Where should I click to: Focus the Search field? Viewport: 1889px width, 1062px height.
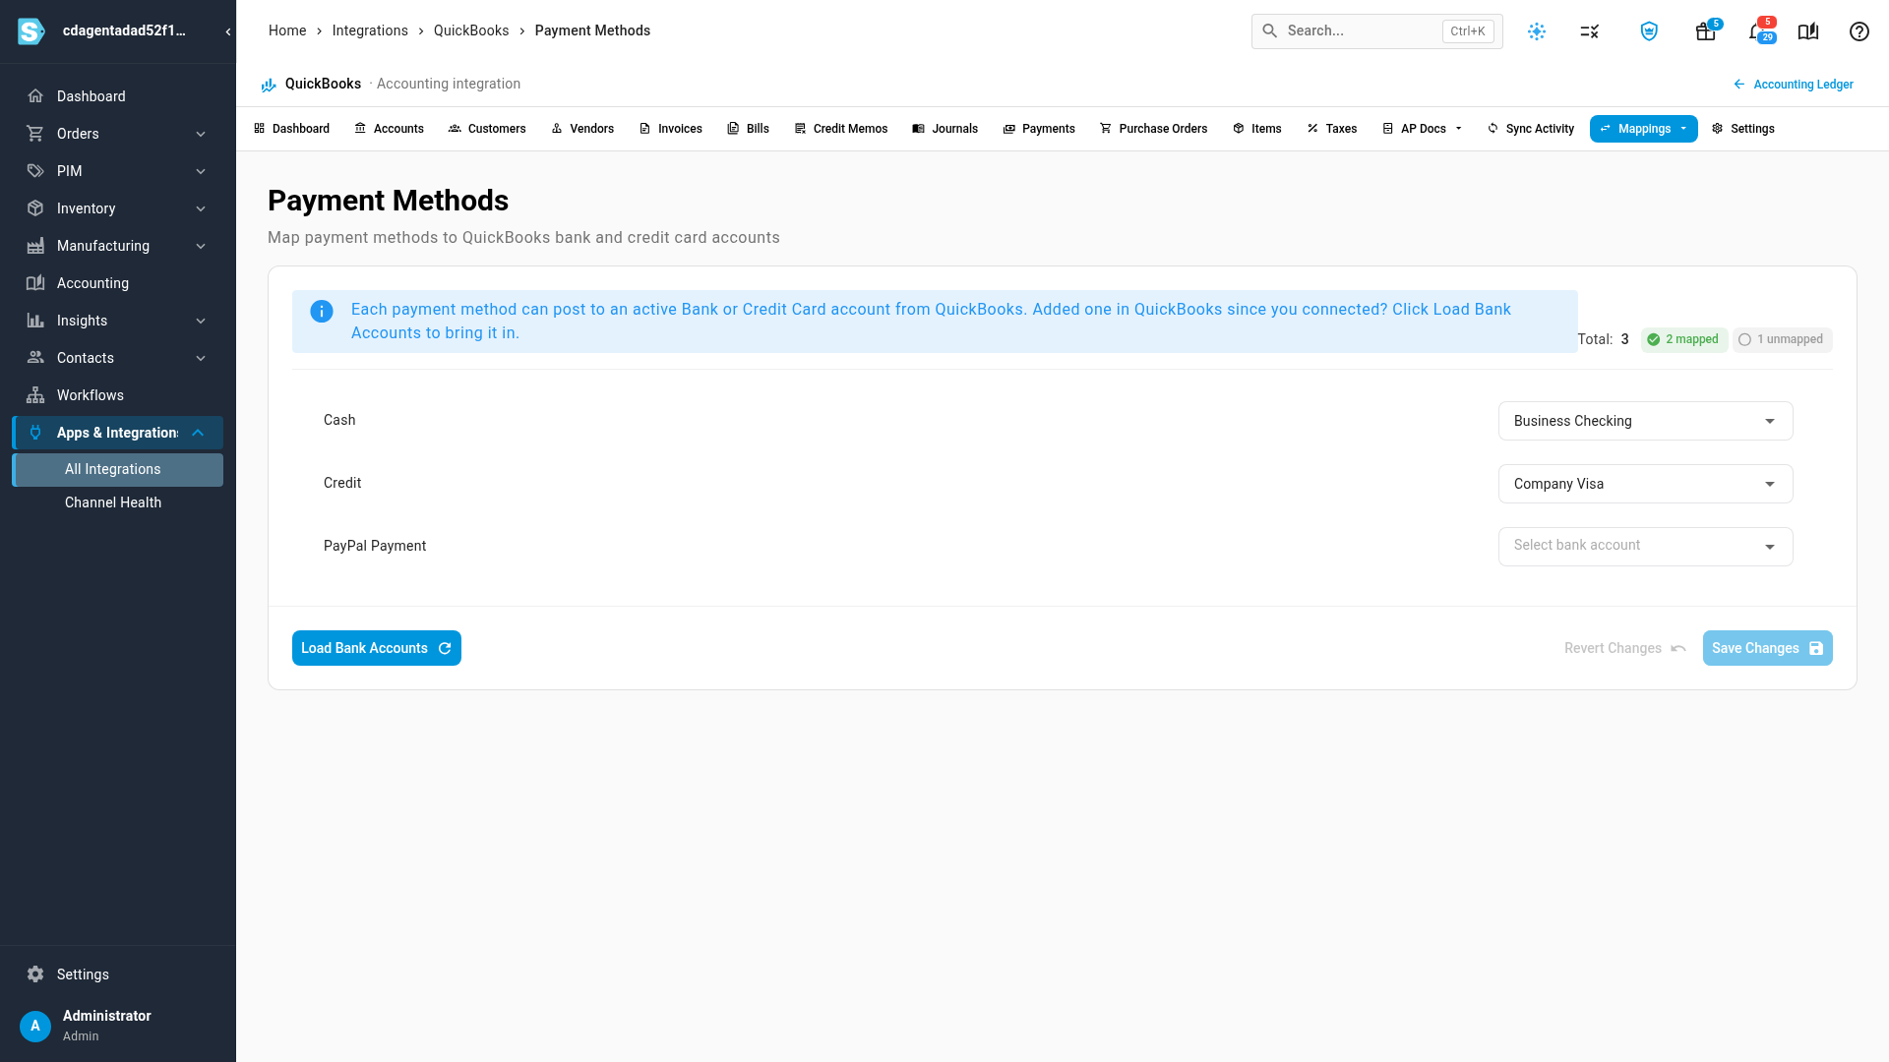(1376, 31)
